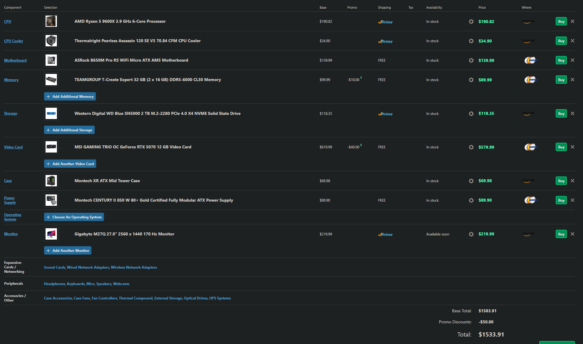The width and height of the screenshot is (583, 344).
Task: Click the Prime shipping icon for the CPU Cooler
Action: click(385, 41)
